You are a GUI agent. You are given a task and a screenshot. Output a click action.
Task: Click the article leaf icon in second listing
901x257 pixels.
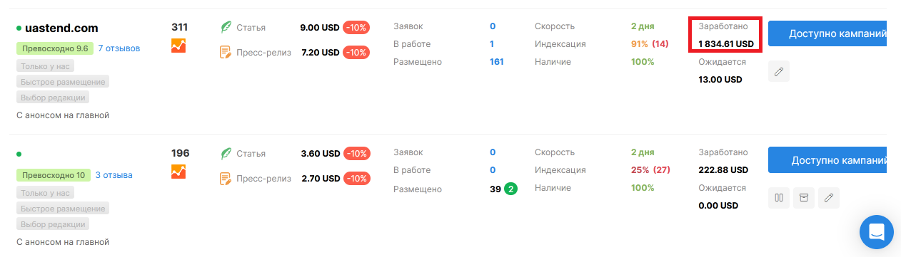pos(226,153)
